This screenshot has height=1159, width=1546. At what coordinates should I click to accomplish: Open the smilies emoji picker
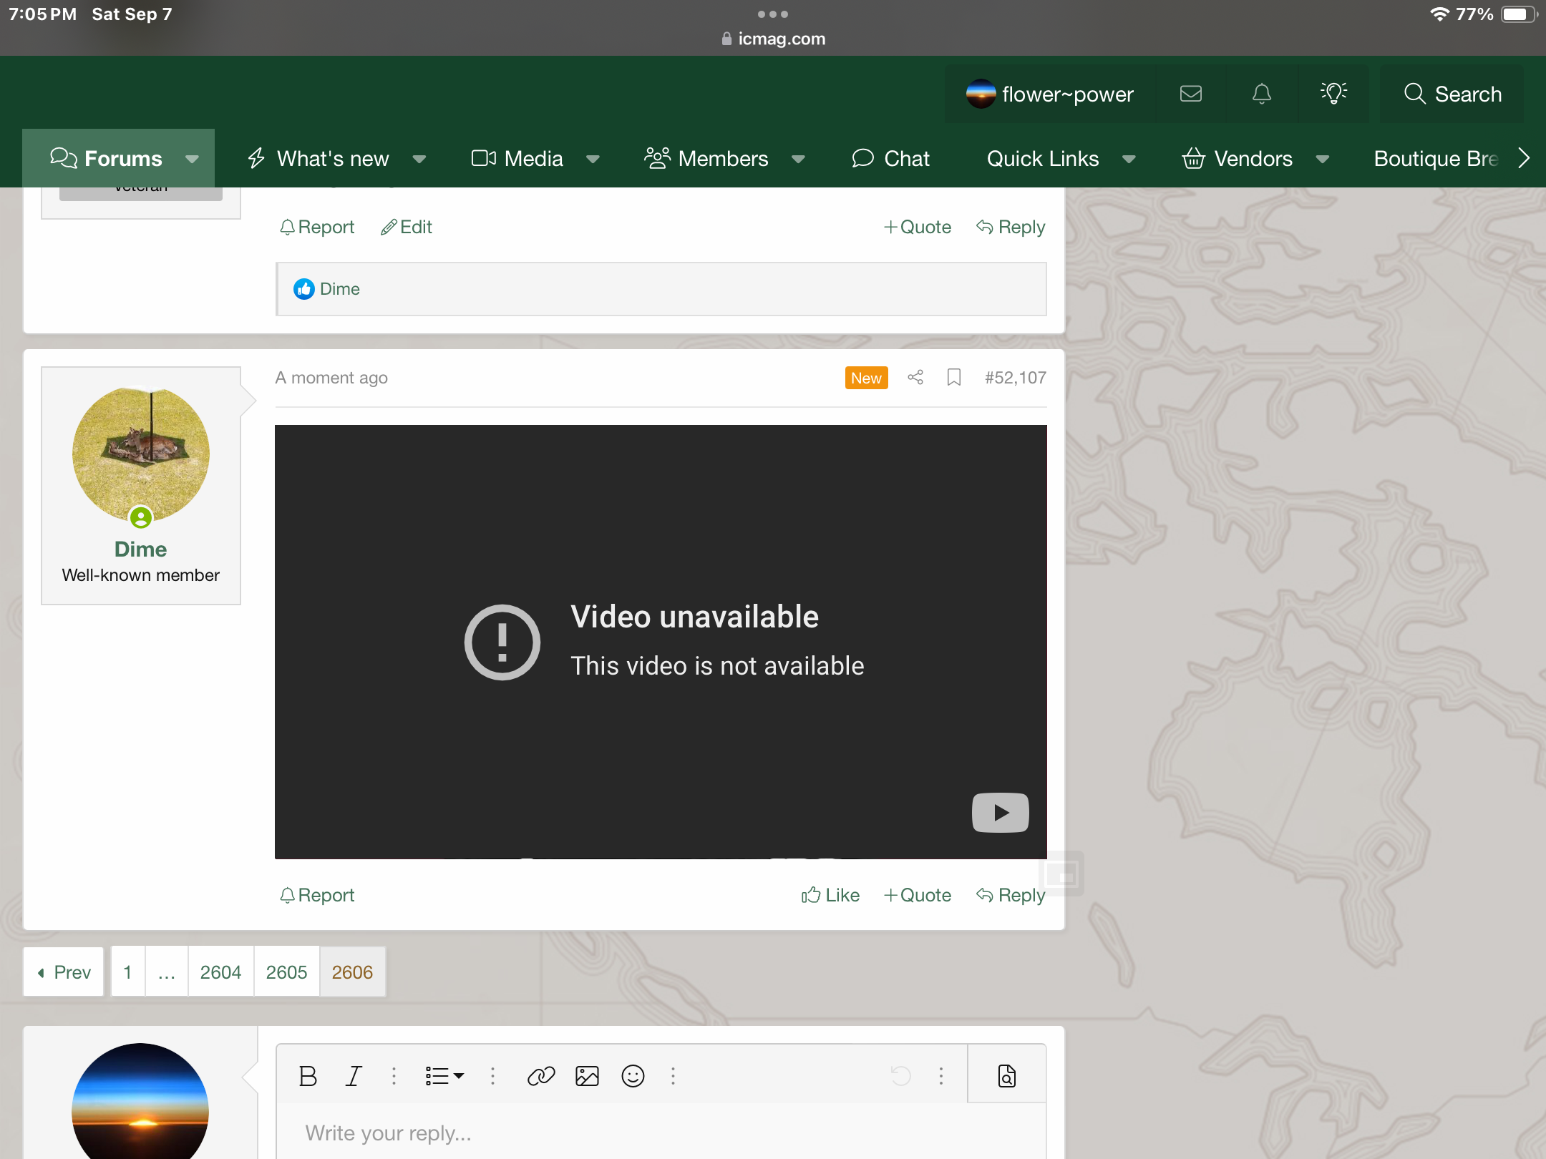633,1075
